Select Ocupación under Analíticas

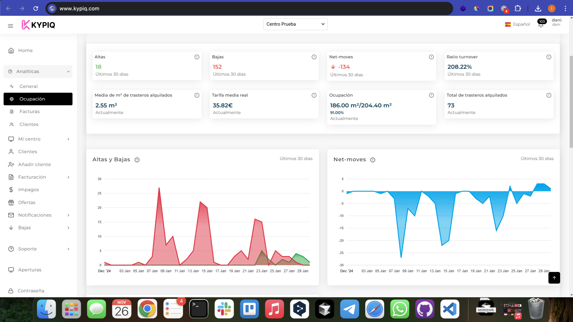click(32, 99)
